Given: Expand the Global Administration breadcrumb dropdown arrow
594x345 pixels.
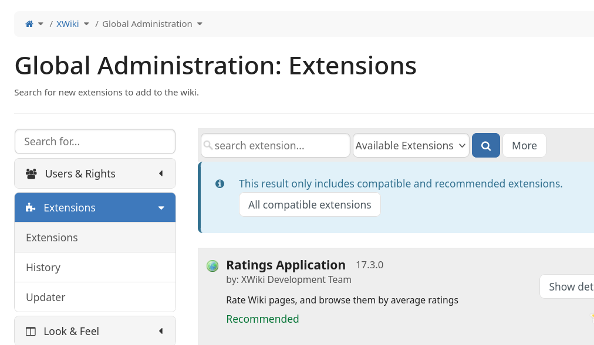Looking at the screenshot, I should [x=200, y=24].
